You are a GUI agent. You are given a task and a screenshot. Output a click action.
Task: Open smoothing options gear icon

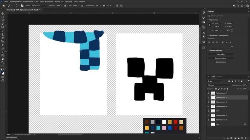pos(104,5)
